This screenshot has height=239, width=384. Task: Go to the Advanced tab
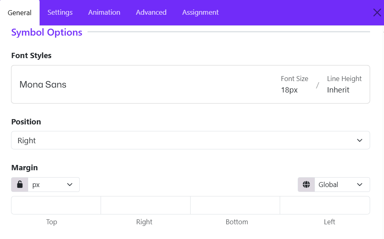pyautogui.click(x=151, y=13)
